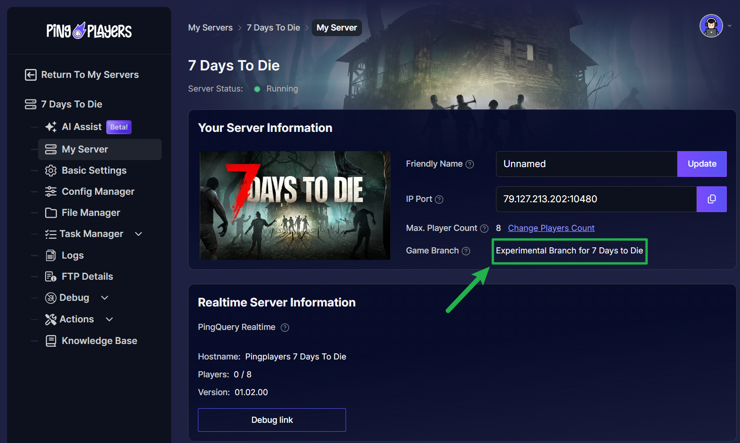Click the PingQuery Realtime help icon
Image resolution: width=740 pixels, height=443 pixels.
(x=285, y=328)
